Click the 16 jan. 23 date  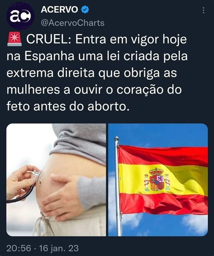point(59,248)
